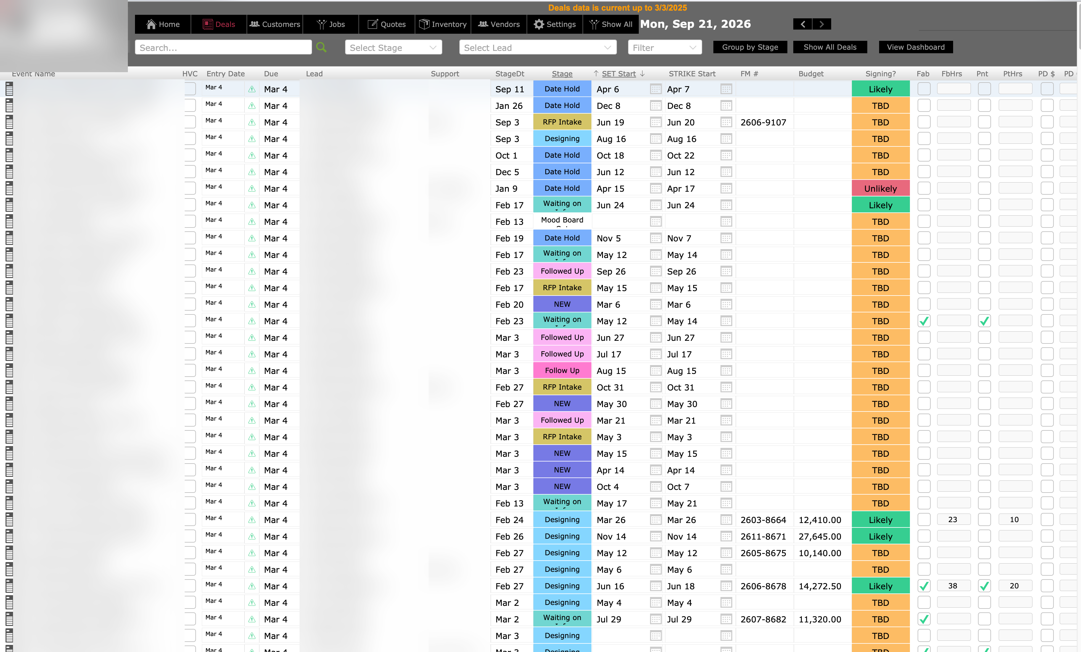Open the Filter dropdown

coord(665,47)
